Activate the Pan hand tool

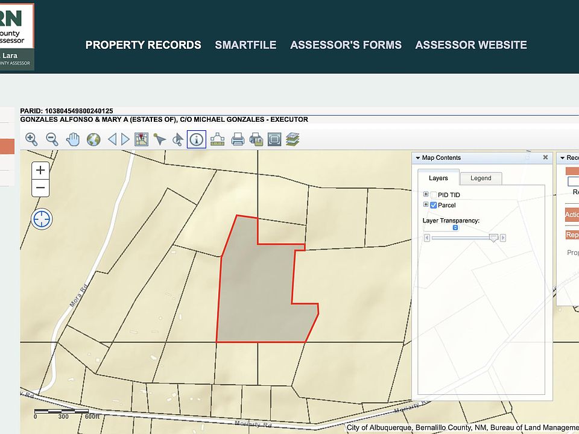[x=73, y=139]
